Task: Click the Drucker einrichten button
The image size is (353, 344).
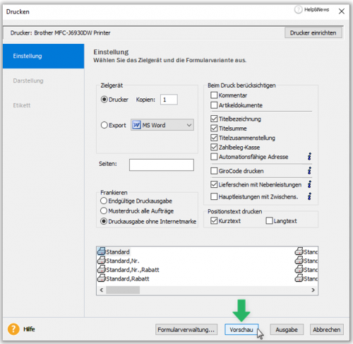Action: 313,32
